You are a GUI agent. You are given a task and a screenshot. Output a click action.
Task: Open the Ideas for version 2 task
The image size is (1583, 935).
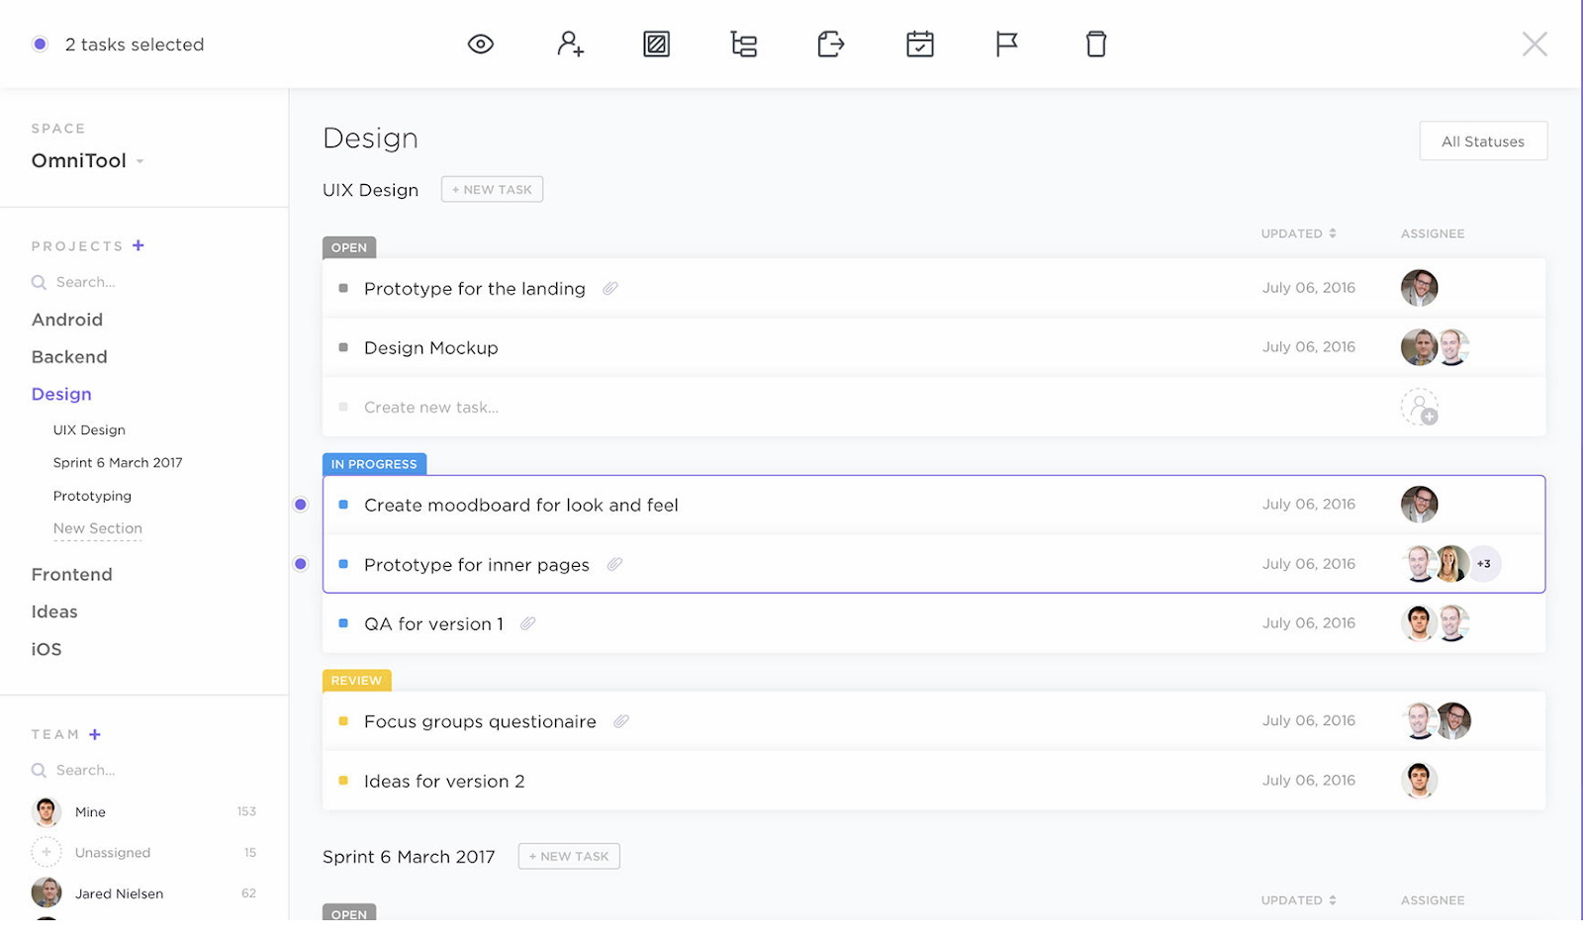(x=444, y=781)
